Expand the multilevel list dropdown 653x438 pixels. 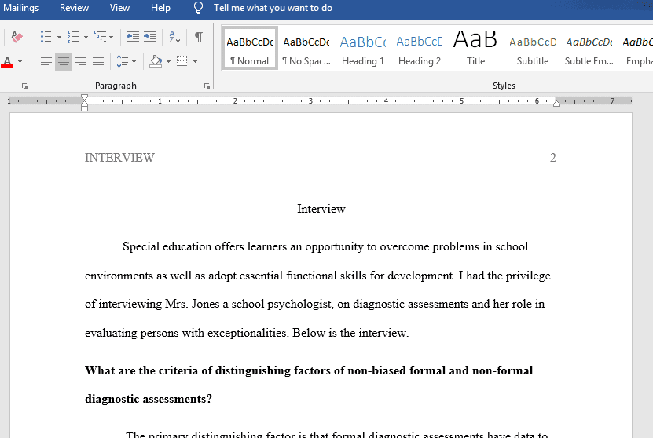point(112,37)
